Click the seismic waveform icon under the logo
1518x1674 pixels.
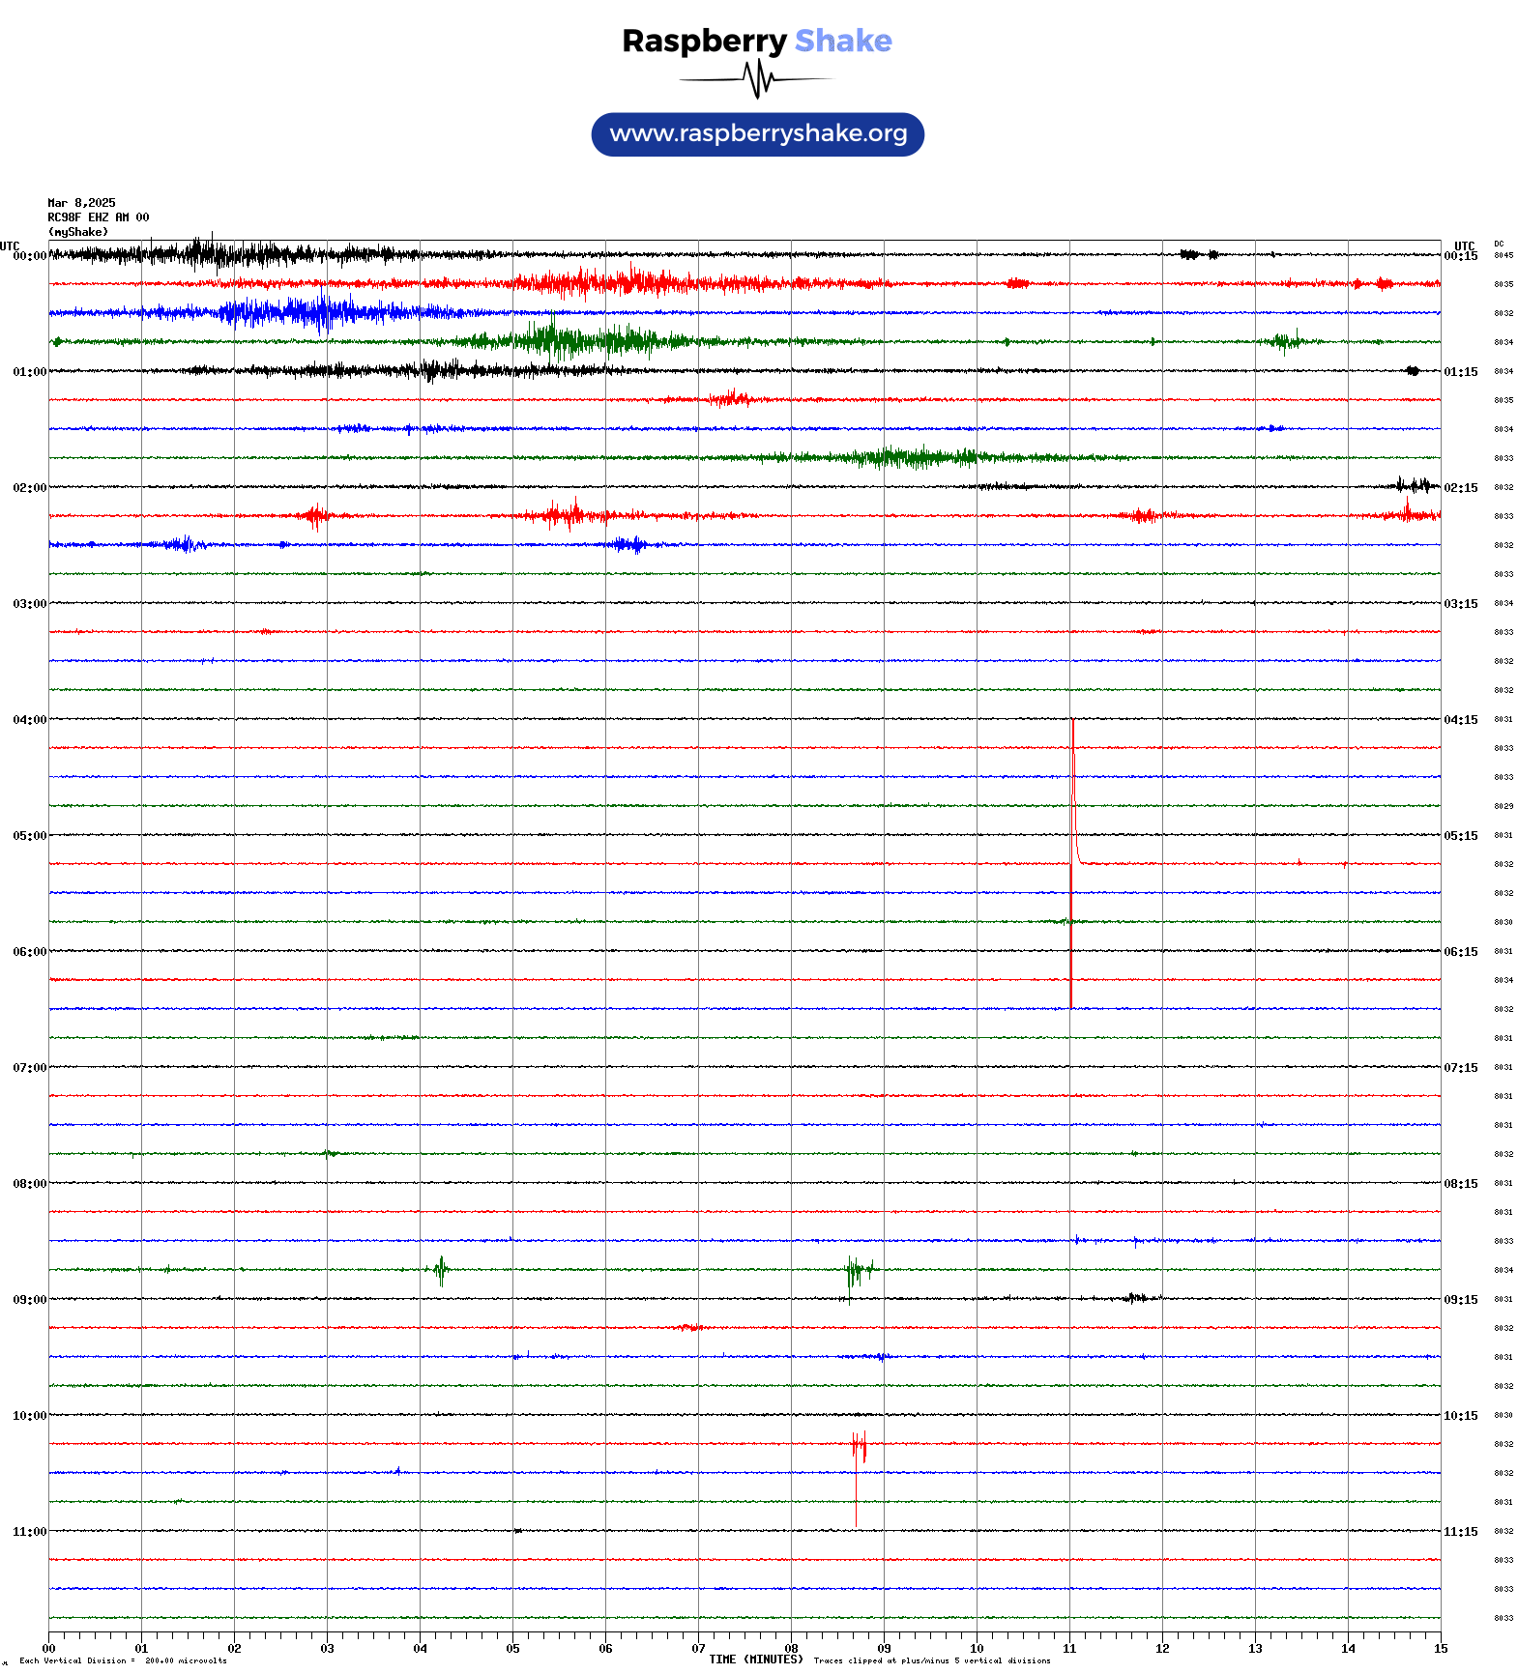click(x=757, y=79)
